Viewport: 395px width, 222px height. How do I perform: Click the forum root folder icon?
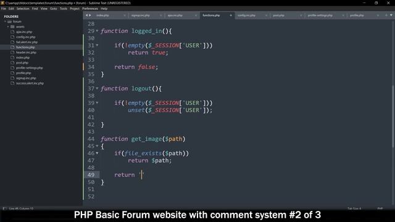click(10, 22)
